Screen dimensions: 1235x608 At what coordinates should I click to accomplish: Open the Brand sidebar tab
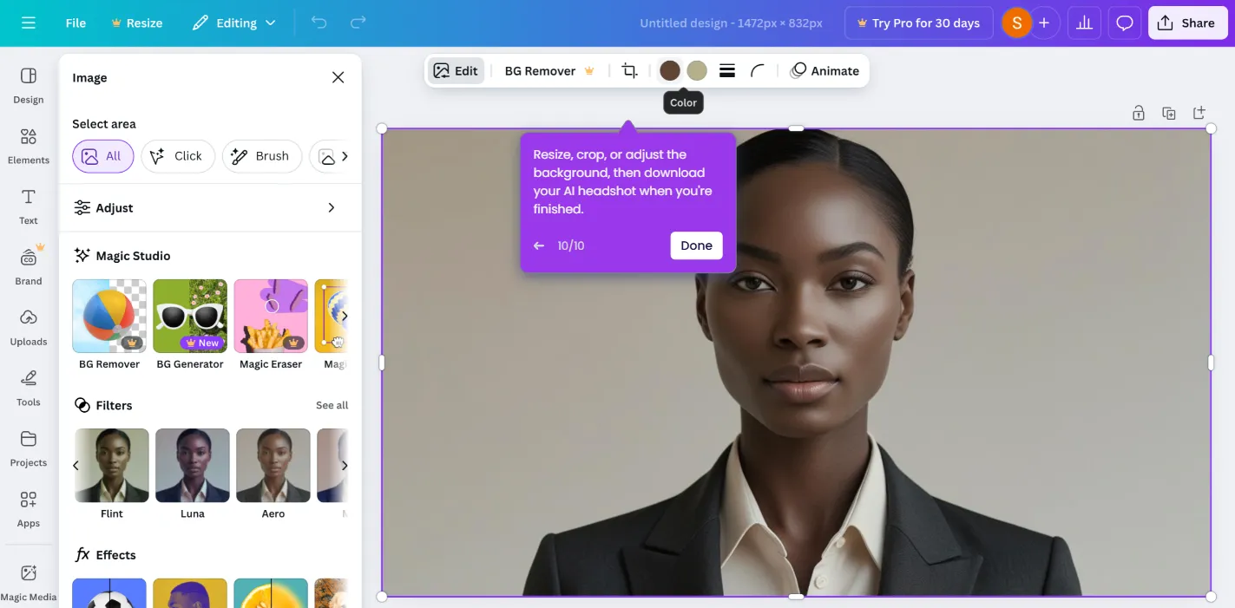[x=29, y=267]
